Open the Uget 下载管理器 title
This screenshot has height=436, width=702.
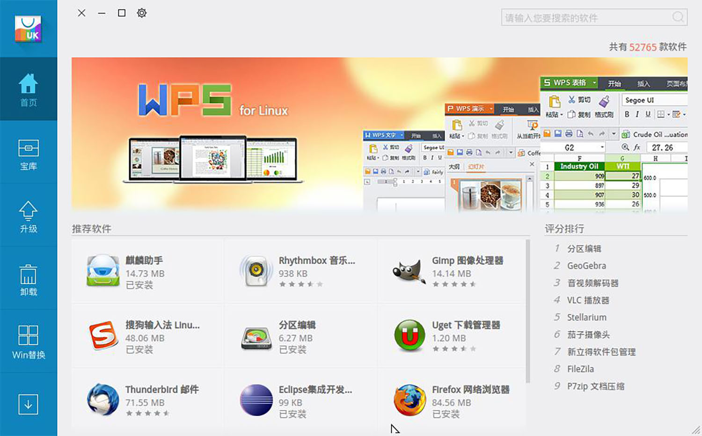[x=466, y=325]
